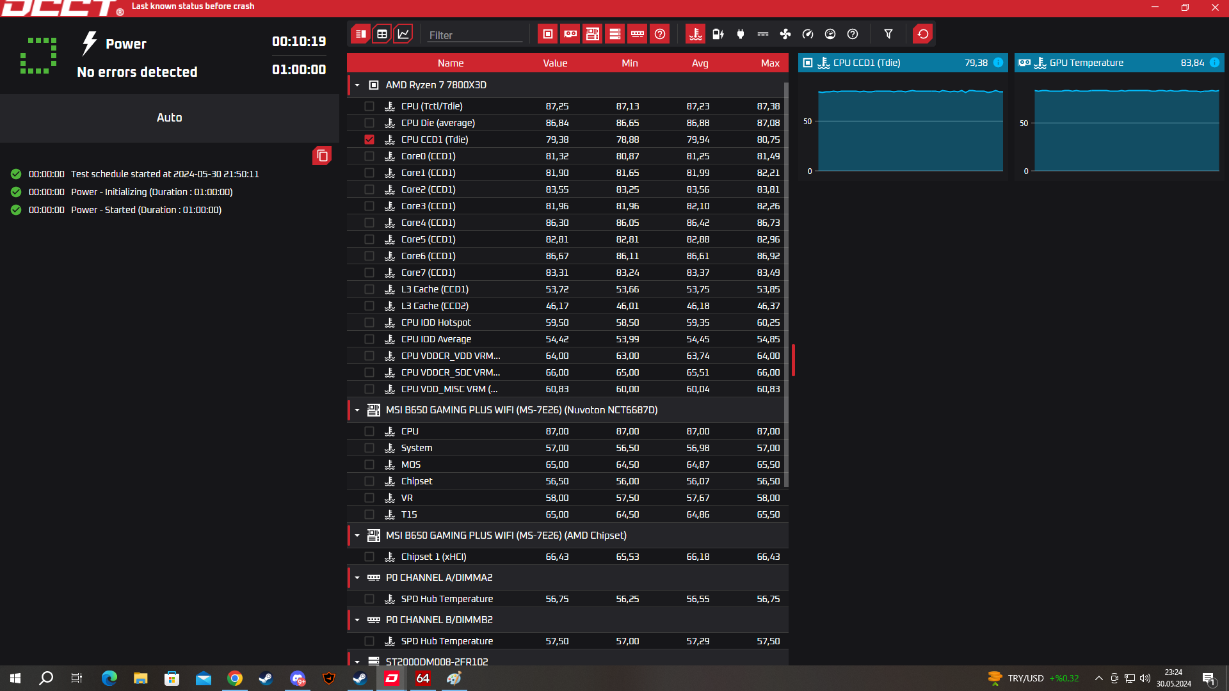1229x691 pixels.
Task: Sort by the Name column header
Action: tap(450, 63)
